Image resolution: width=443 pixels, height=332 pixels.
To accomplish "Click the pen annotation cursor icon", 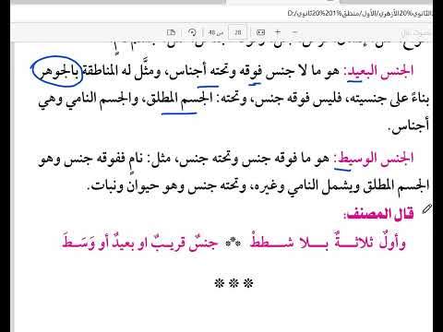I will pos(427,208).
